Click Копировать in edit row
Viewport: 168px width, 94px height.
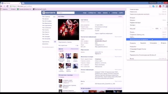tap(153, 43)
